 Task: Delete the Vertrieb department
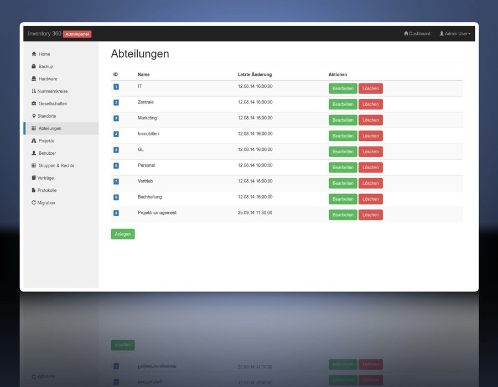371,184
